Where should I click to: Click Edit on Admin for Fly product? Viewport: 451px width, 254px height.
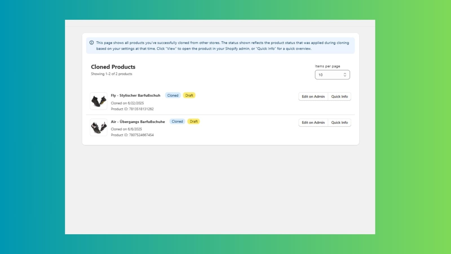click(313, 96)
